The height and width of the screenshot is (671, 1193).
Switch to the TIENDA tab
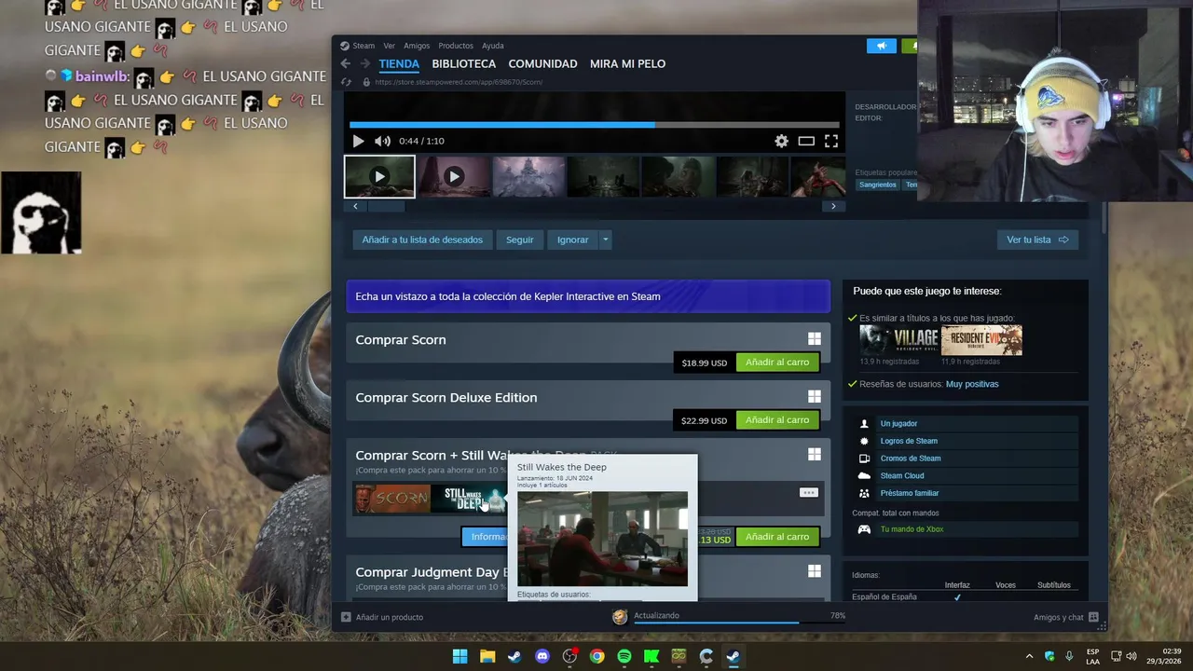399,64
